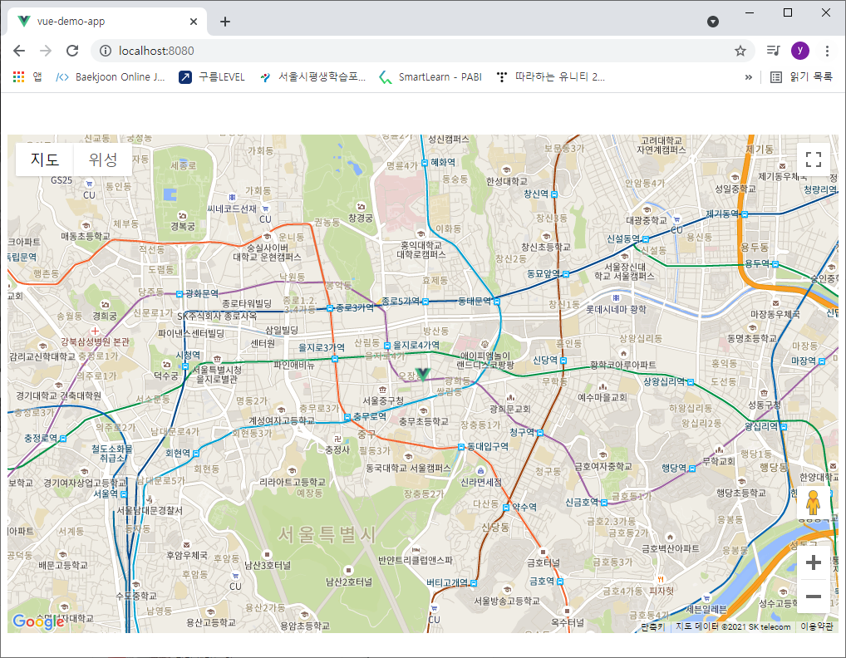Viewport: 846px width, 658px height.
Task: Open the 서울시평생학습포털 bookmark
Action: click(313, 77)
